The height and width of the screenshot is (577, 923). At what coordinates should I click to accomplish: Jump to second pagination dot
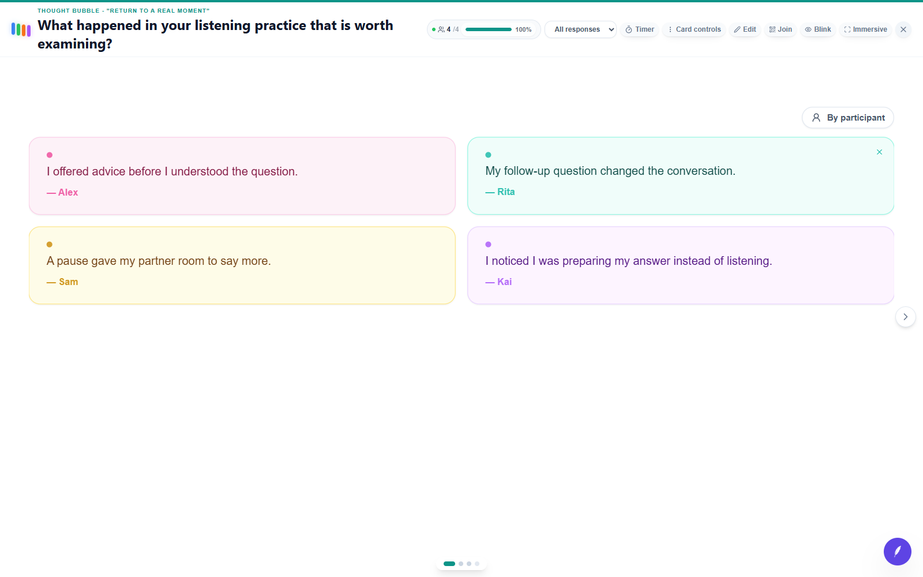(x=461, y=564)
